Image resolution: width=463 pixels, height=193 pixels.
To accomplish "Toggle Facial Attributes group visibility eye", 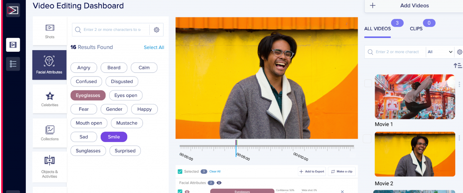I will click(x=219, y=183).
